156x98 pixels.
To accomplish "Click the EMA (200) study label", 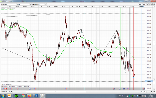I will coord(7,10).
